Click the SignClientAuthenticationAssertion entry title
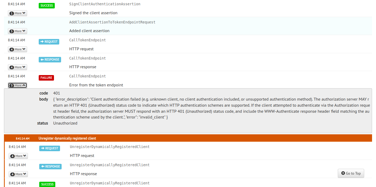376x187 pixels. [105, 4]
